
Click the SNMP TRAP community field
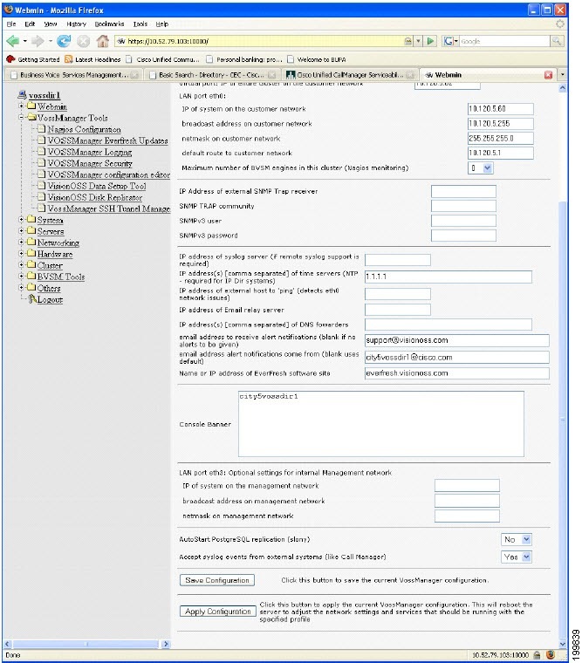463,206
